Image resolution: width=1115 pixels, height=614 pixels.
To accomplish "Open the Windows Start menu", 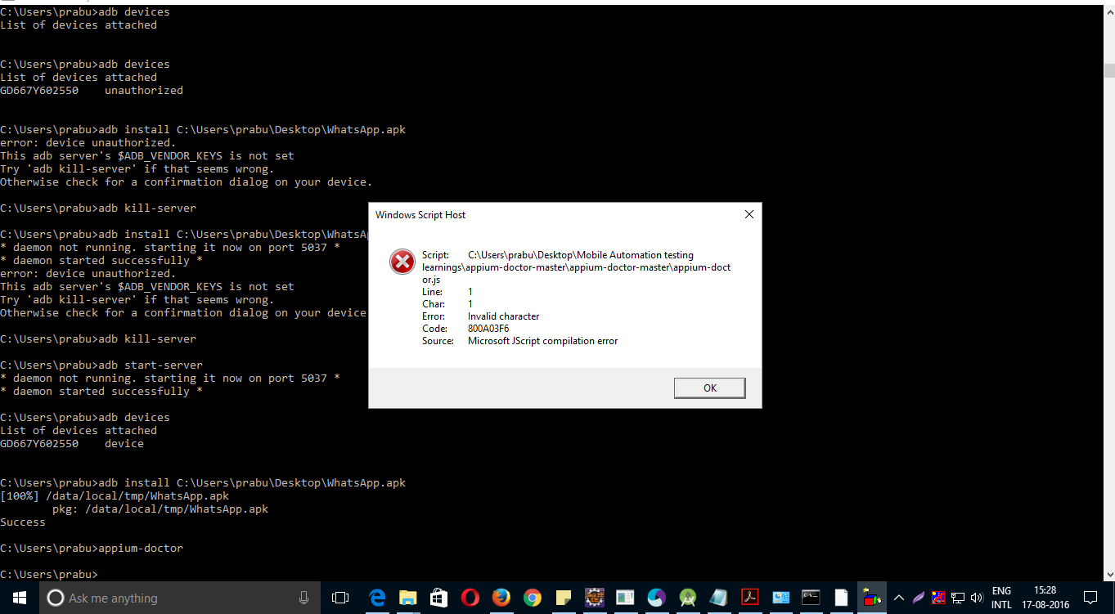I will pyautogui.click(x=20, y=598).
